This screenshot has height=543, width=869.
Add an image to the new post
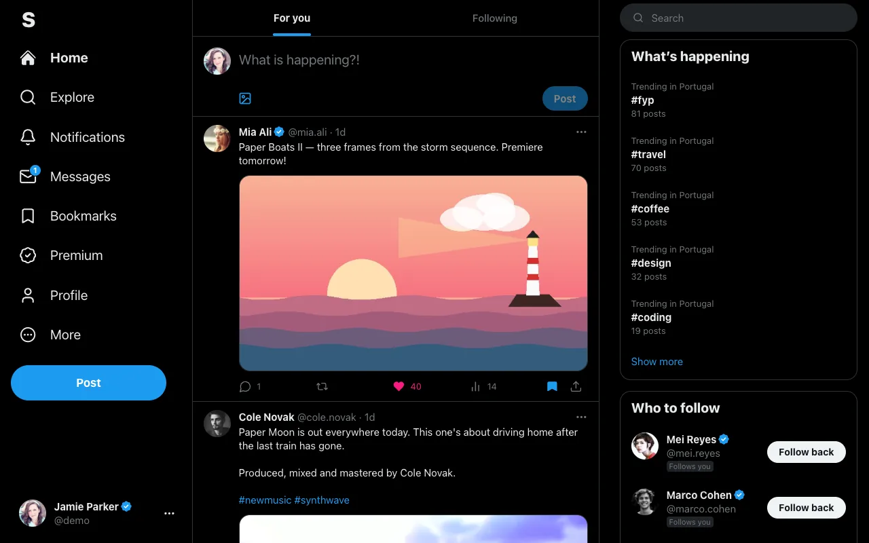point(245,98)
